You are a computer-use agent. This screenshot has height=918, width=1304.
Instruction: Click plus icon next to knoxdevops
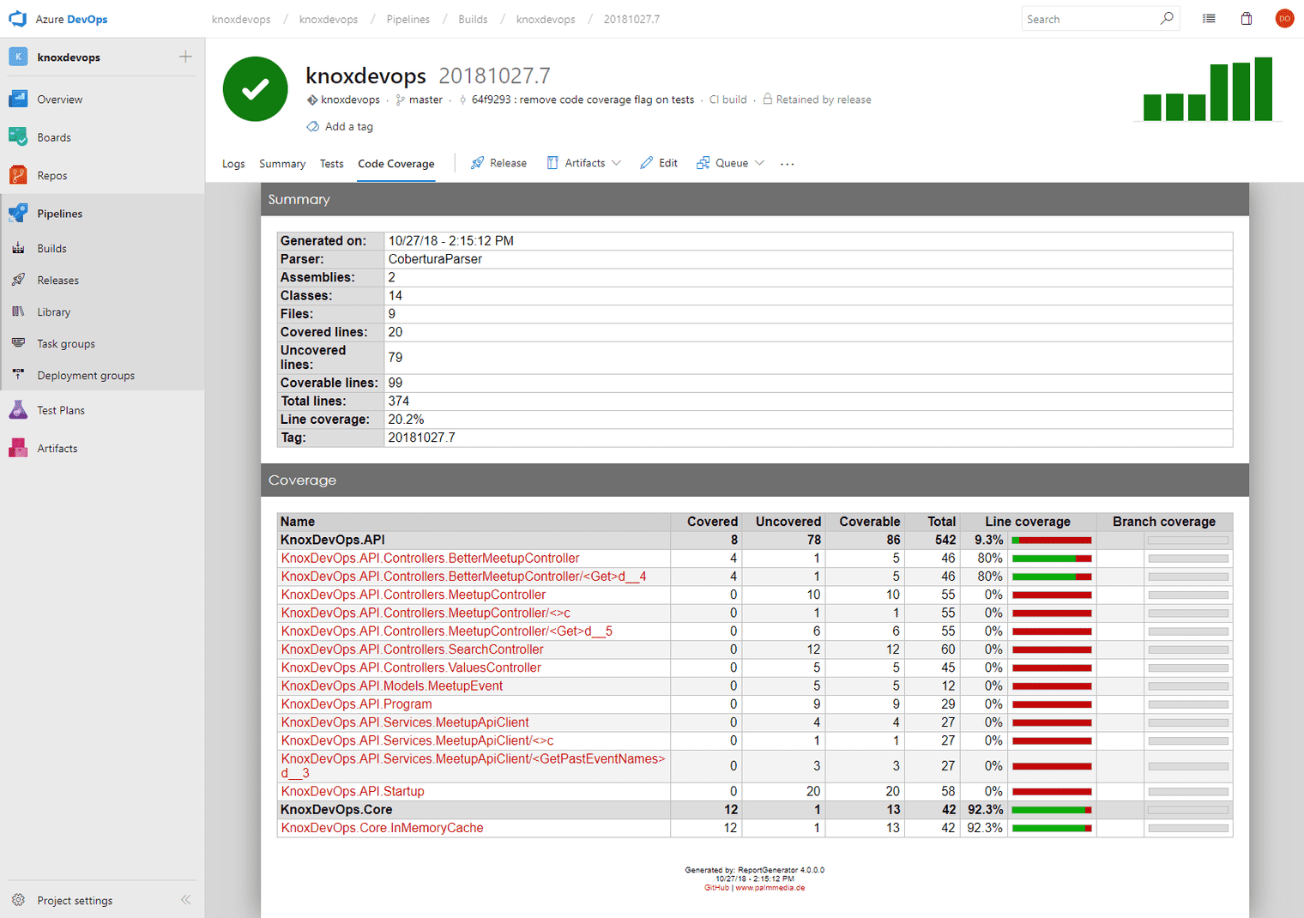click(x=185, y=57)
